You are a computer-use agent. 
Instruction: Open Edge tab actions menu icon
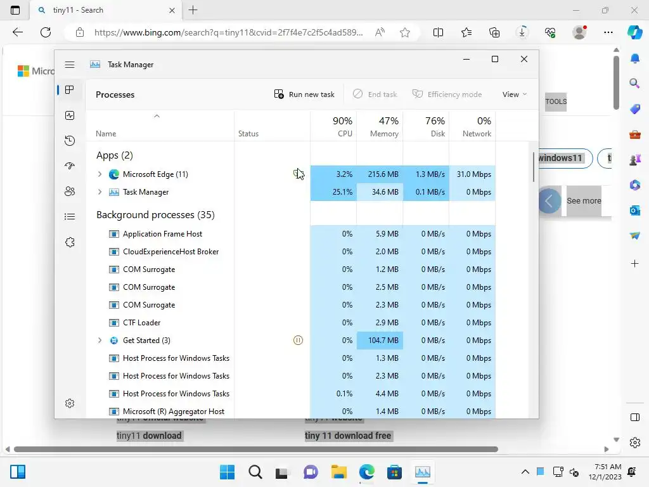click(15, 10)
